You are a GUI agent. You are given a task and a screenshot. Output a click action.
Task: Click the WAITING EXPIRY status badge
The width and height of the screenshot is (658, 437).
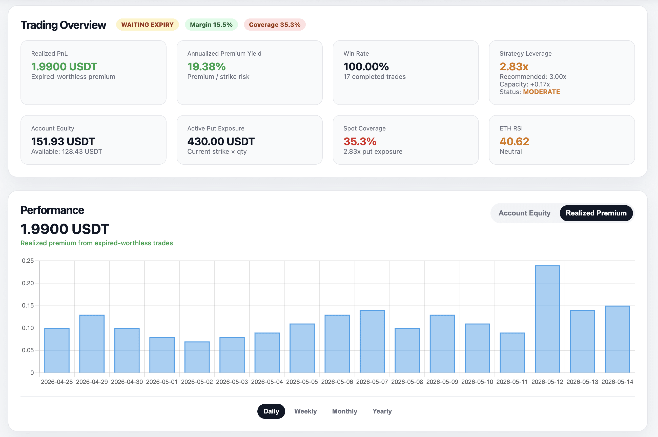pyautogui.click(x=147, y=25)
